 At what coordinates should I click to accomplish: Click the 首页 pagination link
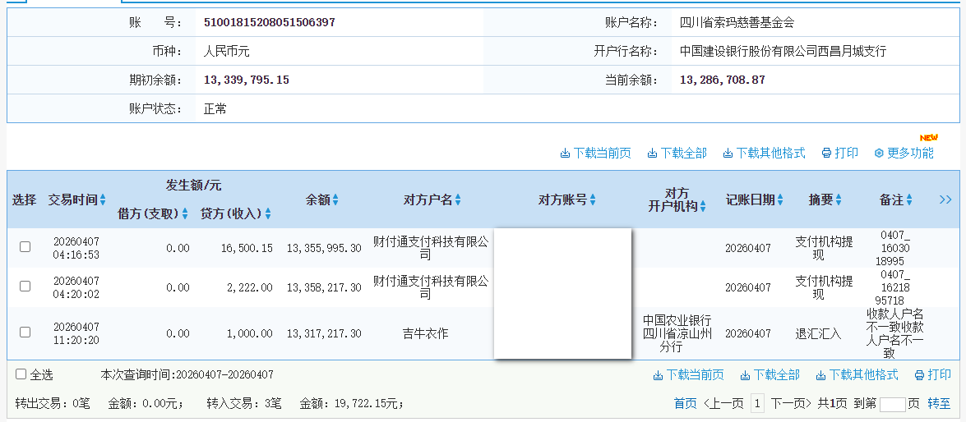685,403
